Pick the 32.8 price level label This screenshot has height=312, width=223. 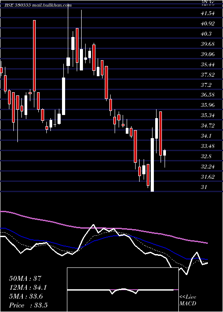coord(206,156)
